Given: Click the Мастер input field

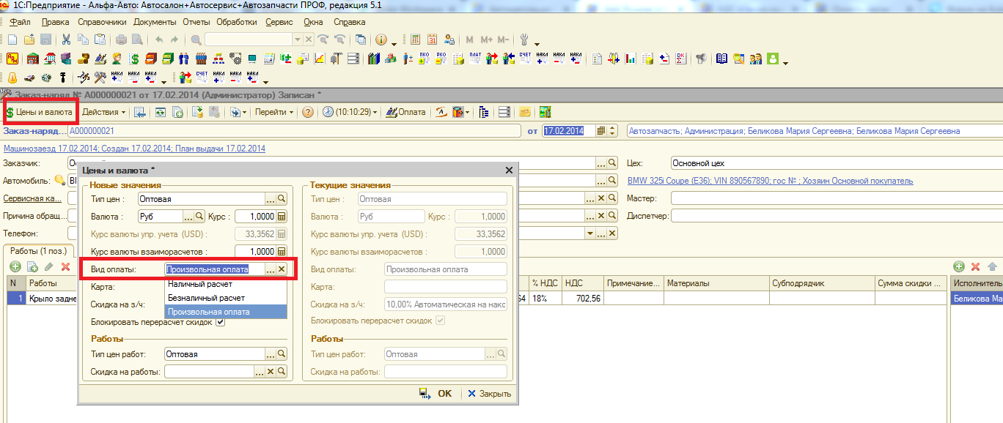Looking at the screenshot, I should point(837,198).
